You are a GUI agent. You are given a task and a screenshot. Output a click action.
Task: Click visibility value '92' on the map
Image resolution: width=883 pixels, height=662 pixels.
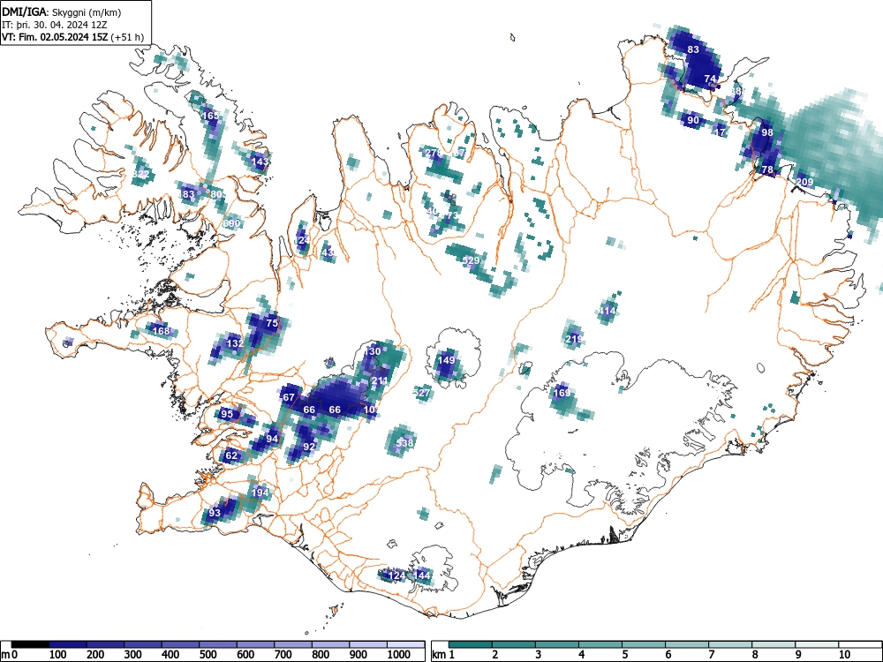[309, 447]
